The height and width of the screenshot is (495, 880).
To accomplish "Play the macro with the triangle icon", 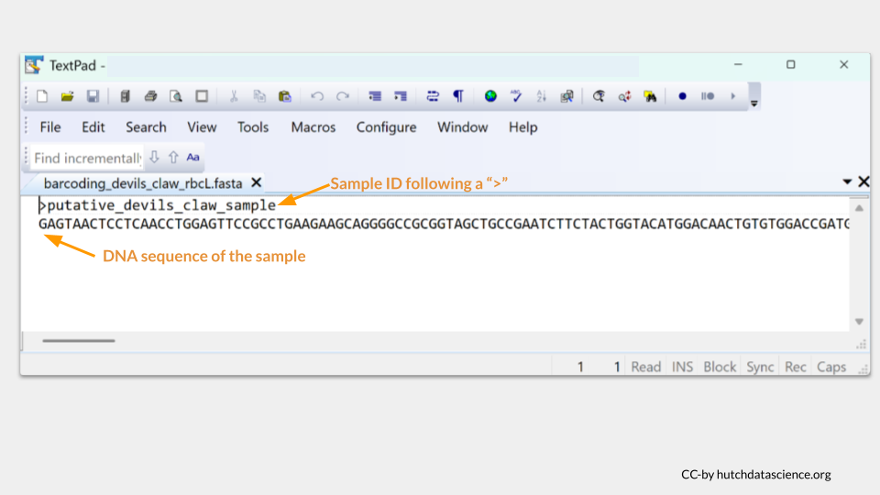I will (x=733, y=96).
